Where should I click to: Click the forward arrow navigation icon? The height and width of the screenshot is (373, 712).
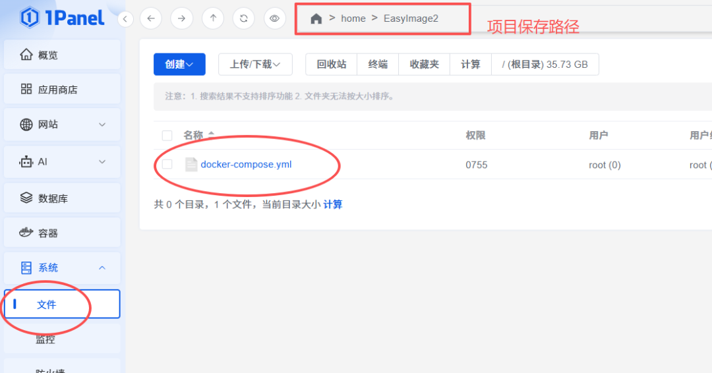click(x=181, y=18)
